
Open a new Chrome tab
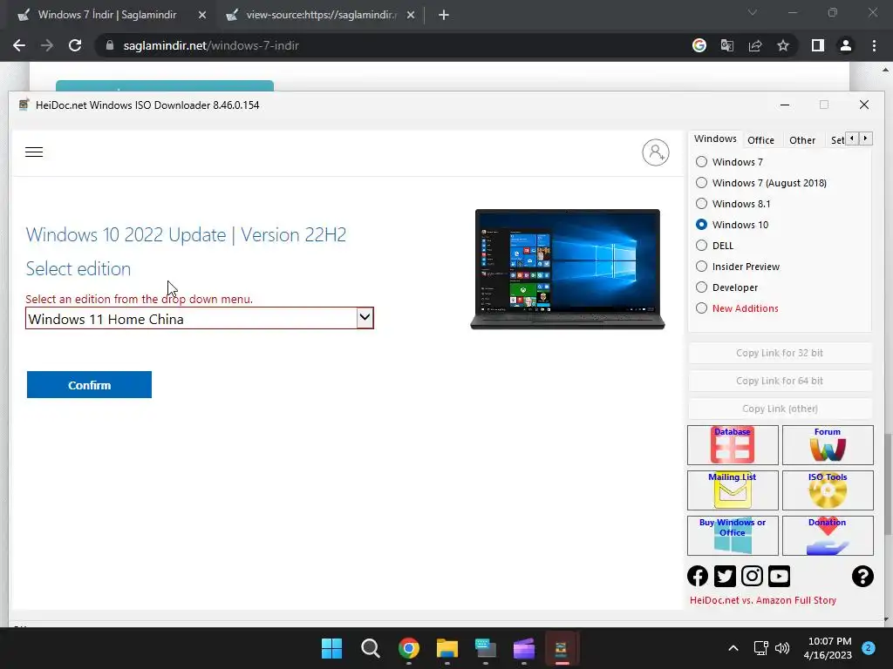[444, 15]
